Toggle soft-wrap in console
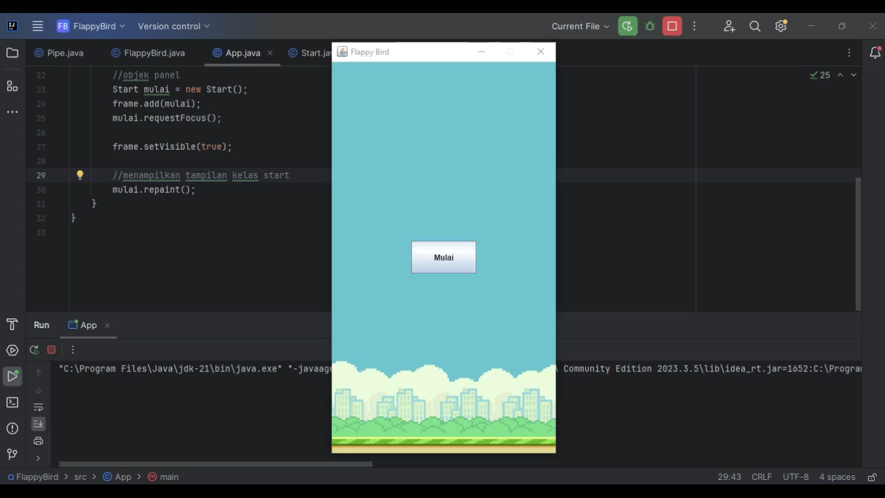Screen dimensions: 885x498 tap(38, 407)
